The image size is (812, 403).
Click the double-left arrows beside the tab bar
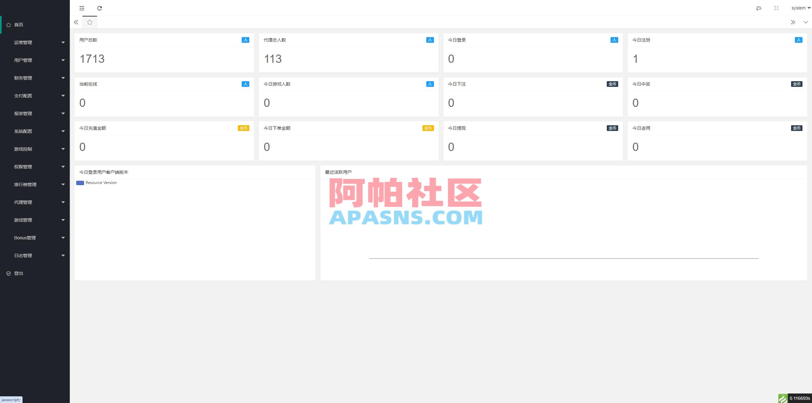tap(76, 22)
